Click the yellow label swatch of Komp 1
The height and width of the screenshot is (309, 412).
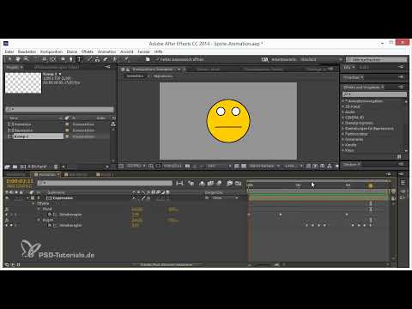point(67,136)
